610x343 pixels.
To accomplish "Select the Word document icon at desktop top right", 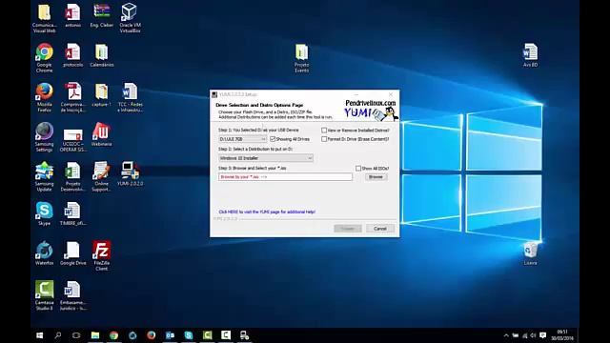I will tap(530, 55).
